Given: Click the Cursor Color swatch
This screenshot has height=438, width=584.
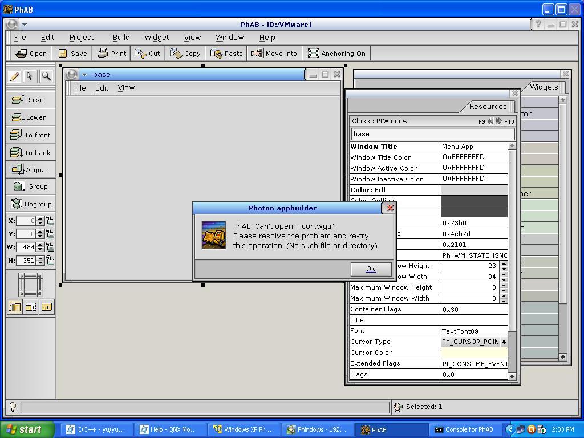Looking at the screenshot, I should (474, 352).
